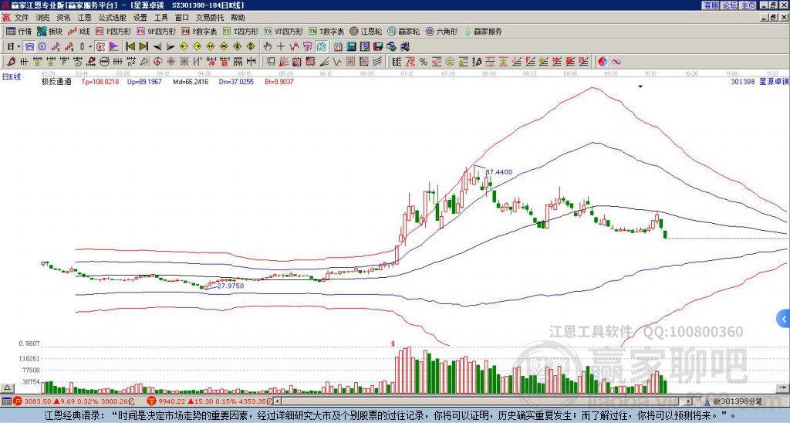Open 赢家服务 with dollar icon
Image resolution: width=790 pixels, height=423 pixels.
point(483,31)
